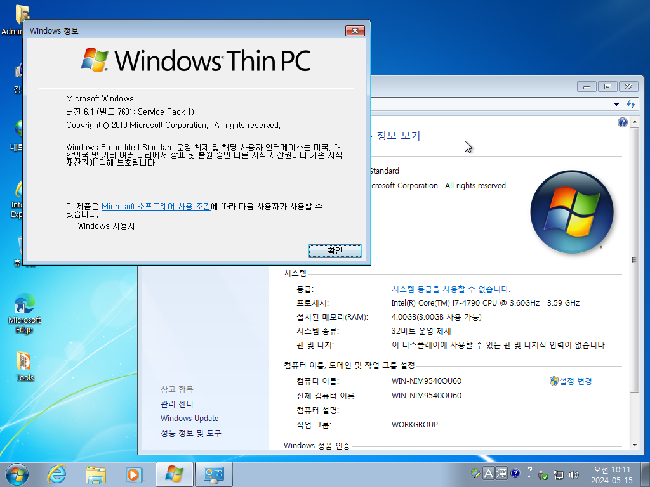Click the IME help icon in tray

[x=515, y=473]
